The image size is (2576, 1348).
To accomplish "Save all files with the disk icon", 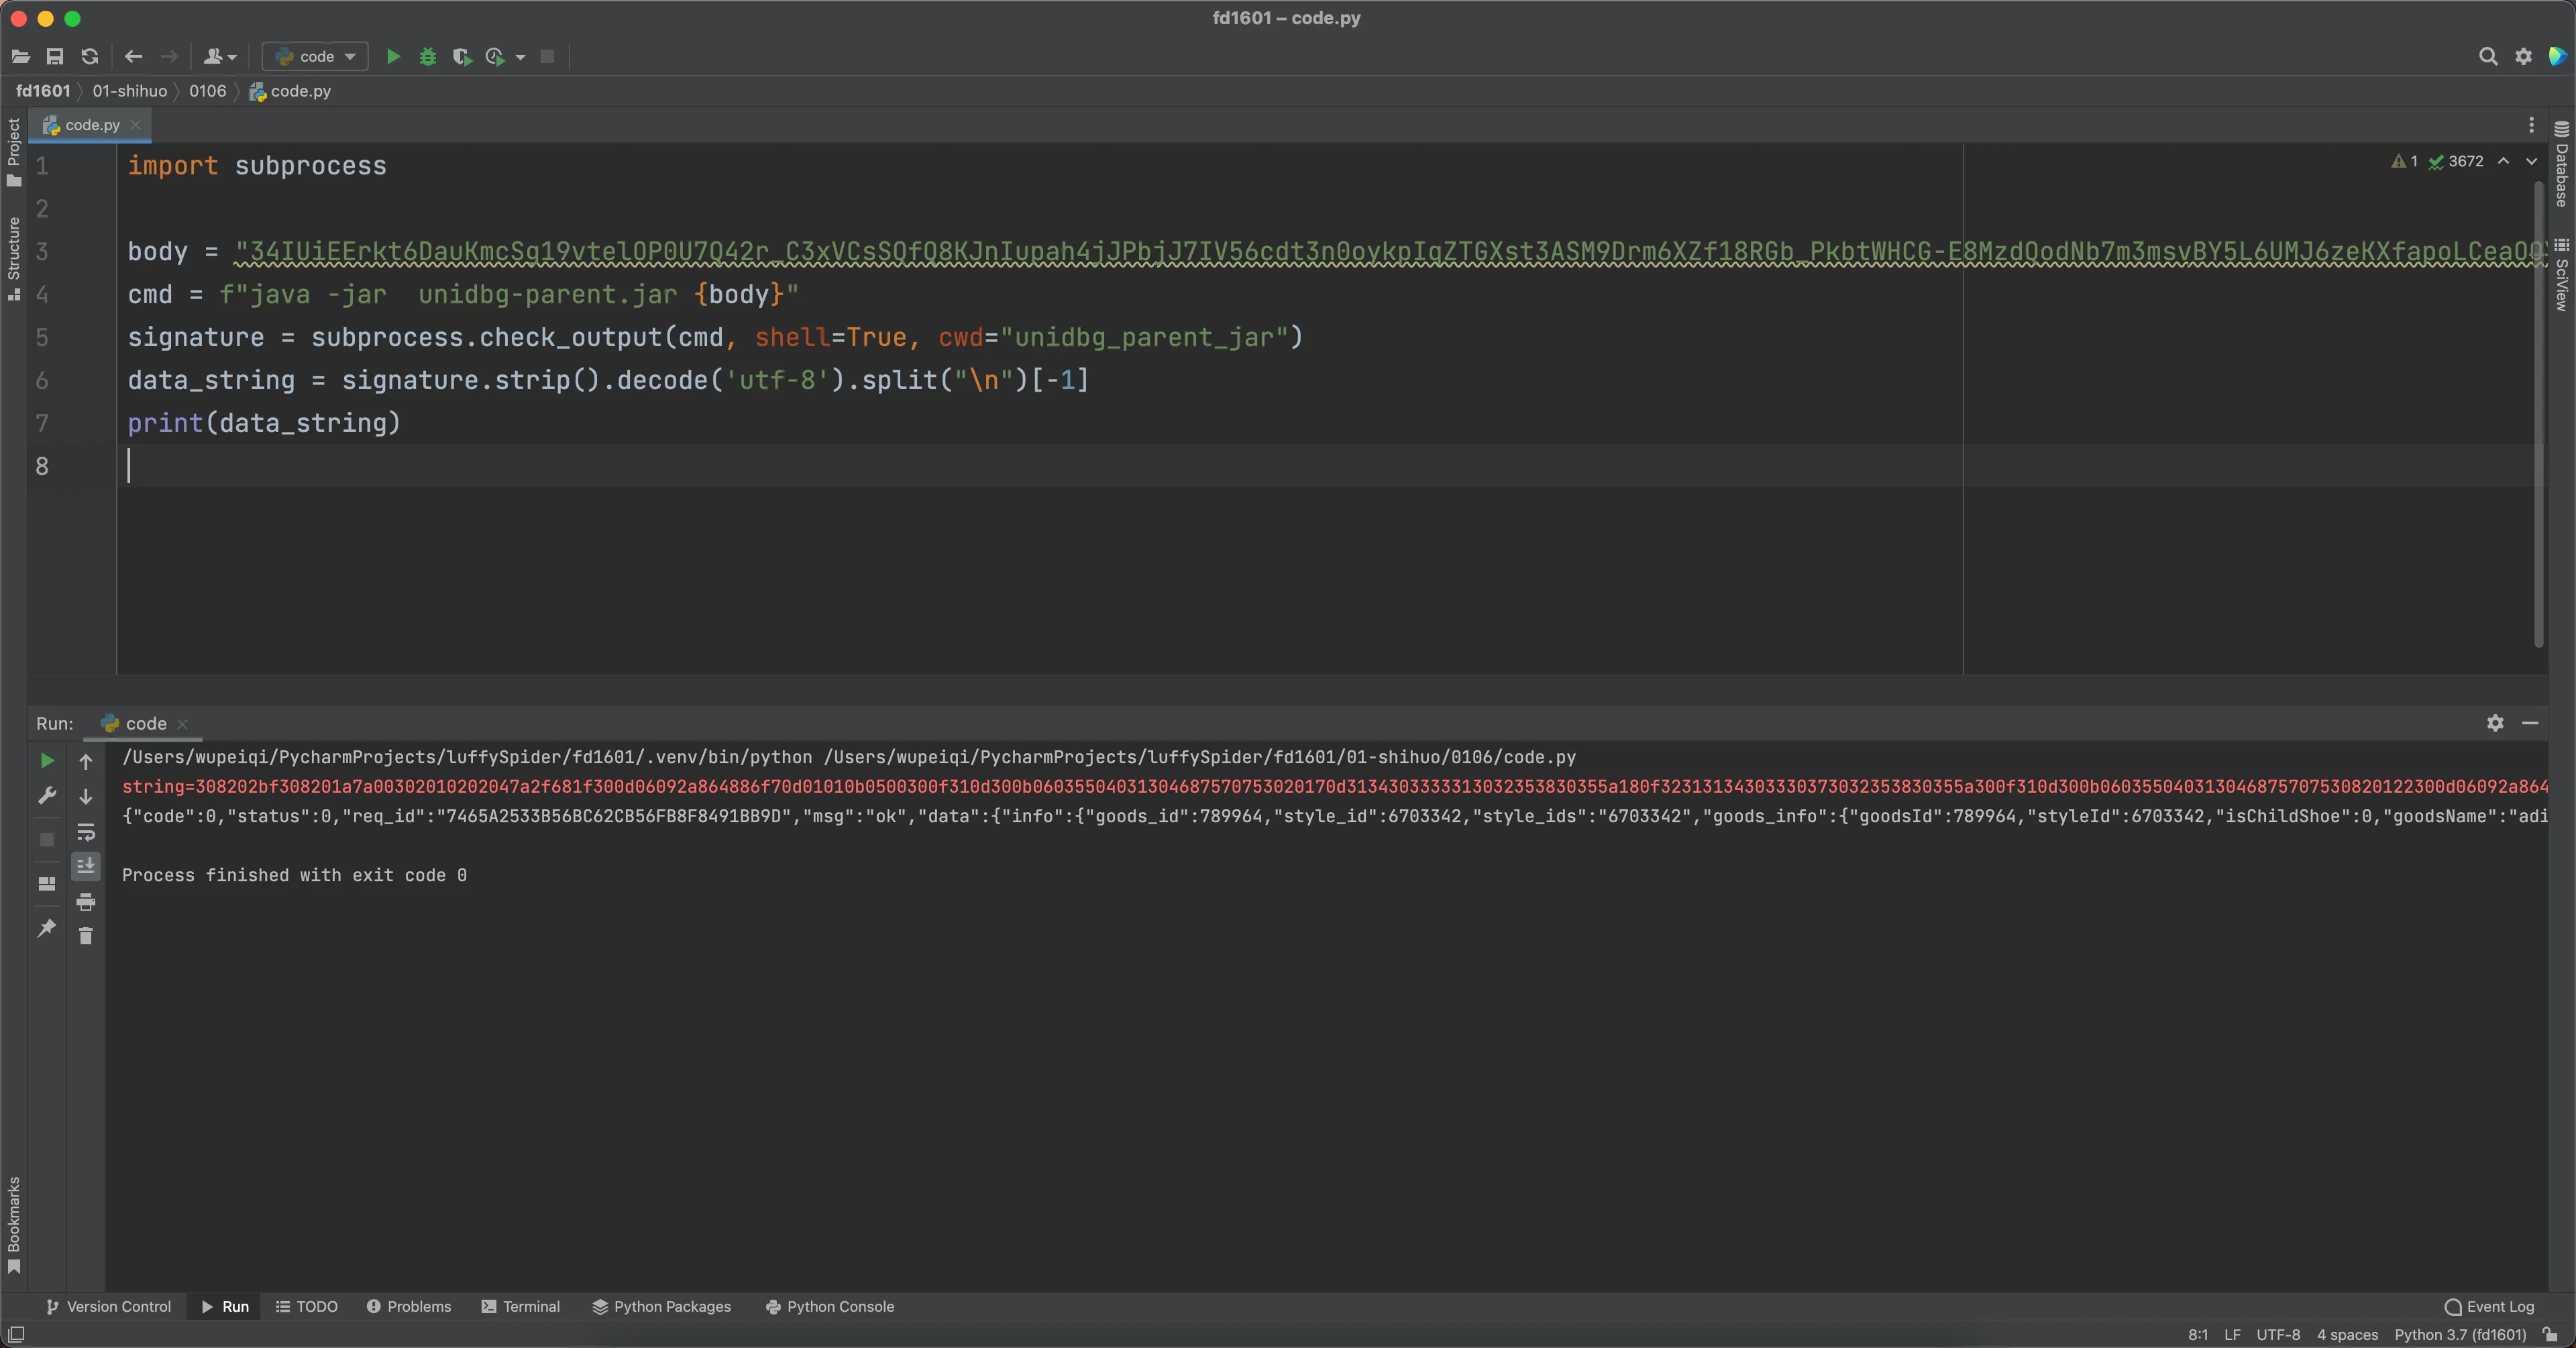I will click(55, 57).
